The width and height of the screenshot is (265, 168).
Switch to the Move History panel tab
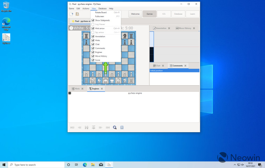click(183, 28)
